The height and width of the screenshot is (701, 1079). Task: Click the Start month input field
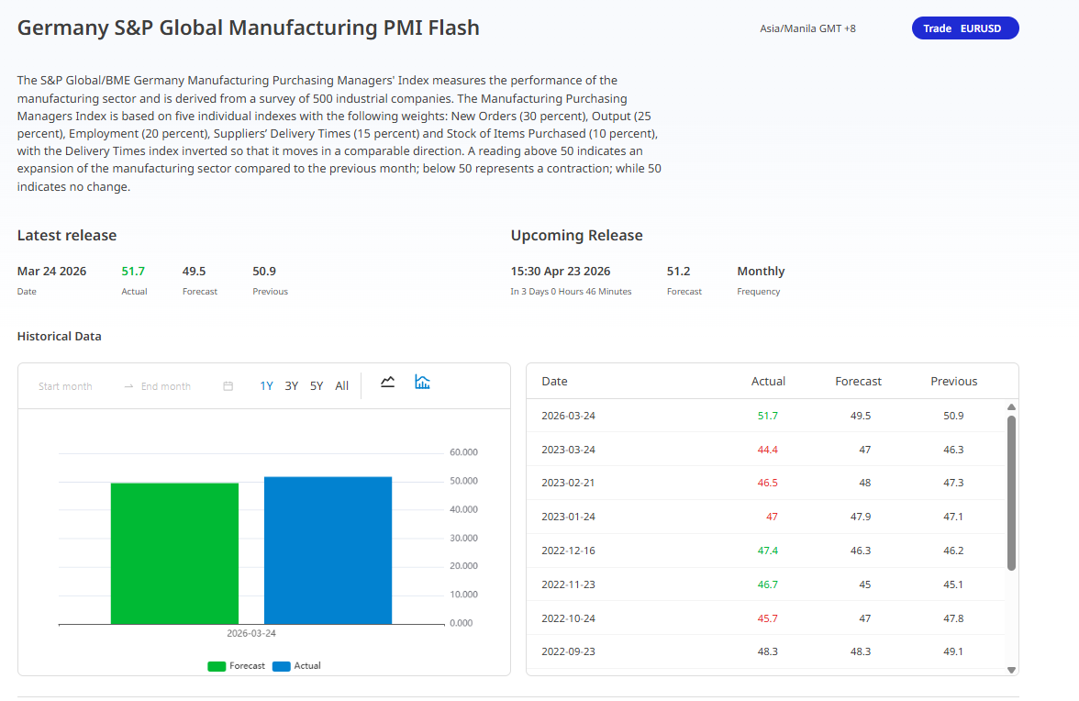coord(66,386)
